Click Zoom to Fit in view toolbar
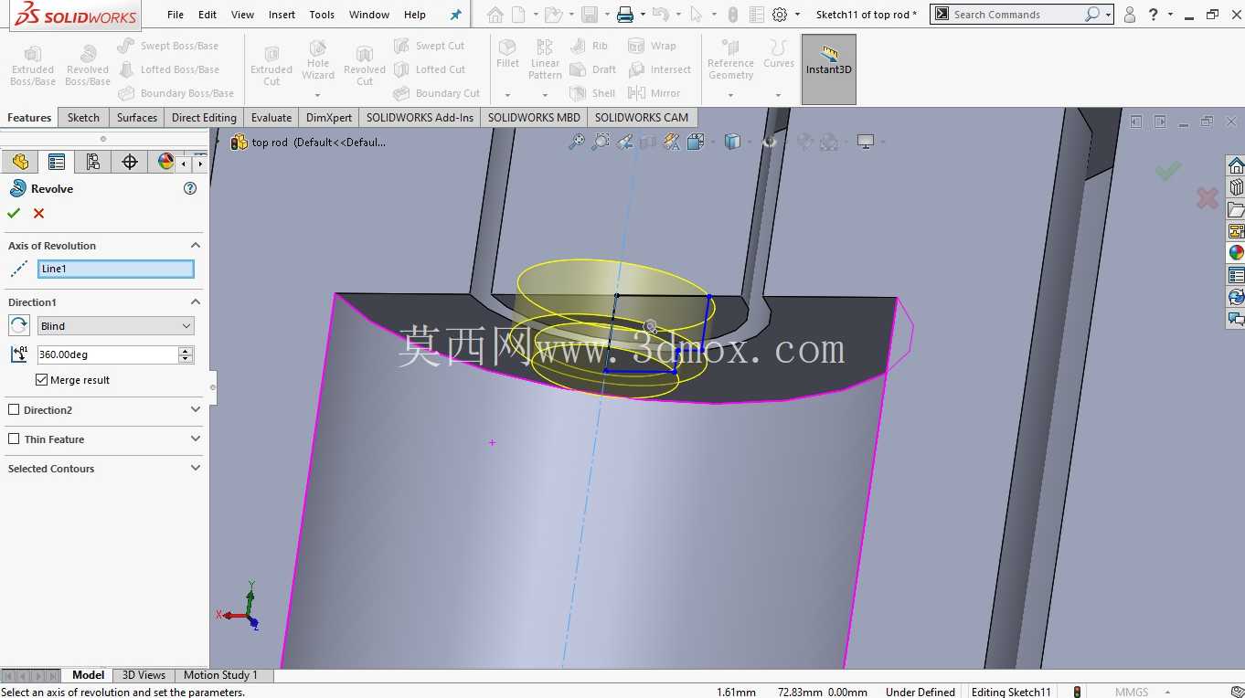 point(577,142)
